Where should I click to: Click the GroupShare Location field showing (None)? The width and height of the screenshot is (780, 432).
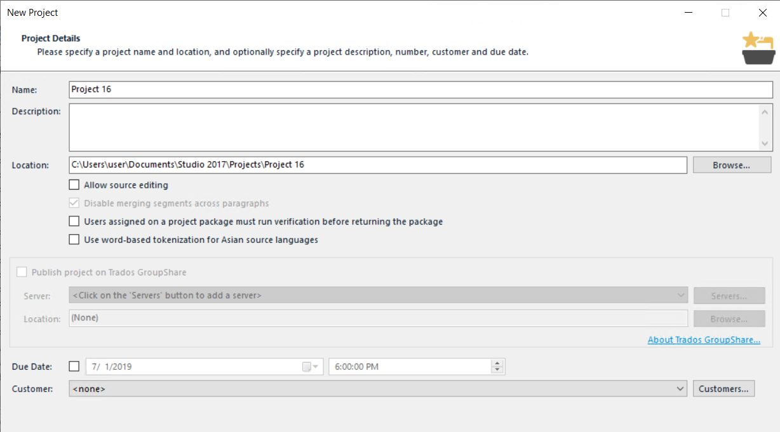(378, 318)
